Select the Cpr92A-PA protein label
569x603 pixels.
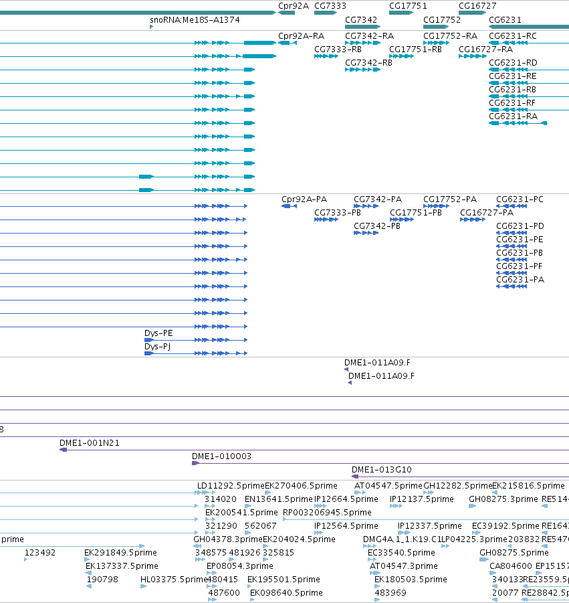point(304,199)
